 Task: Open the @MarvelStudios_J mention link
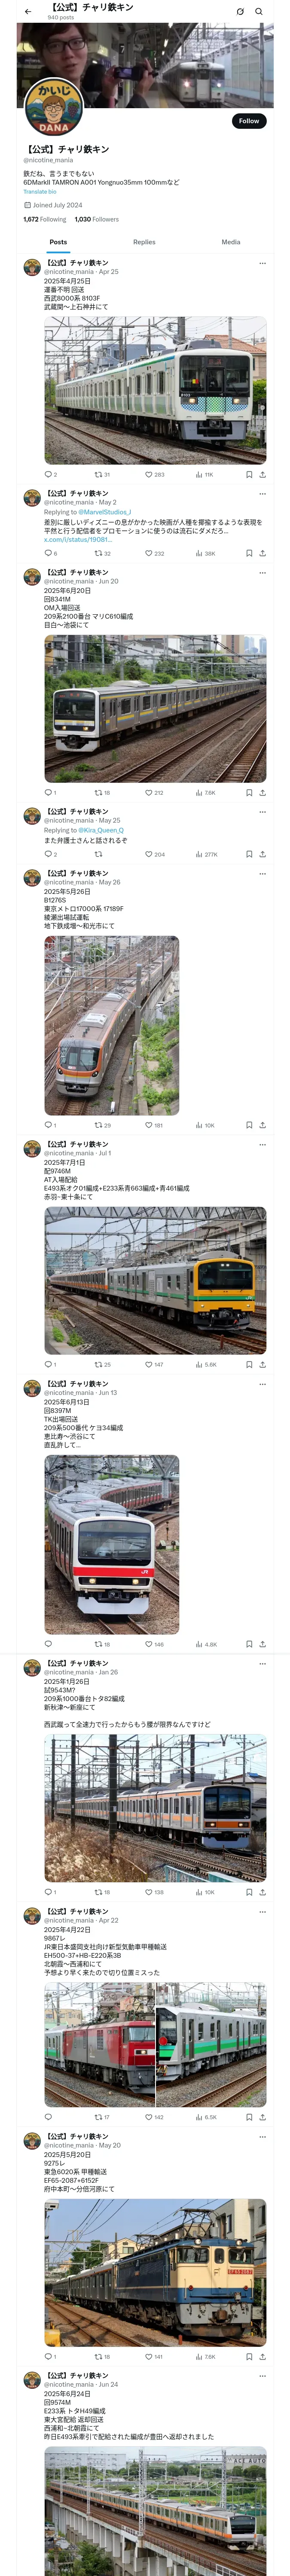pos(104,512)
